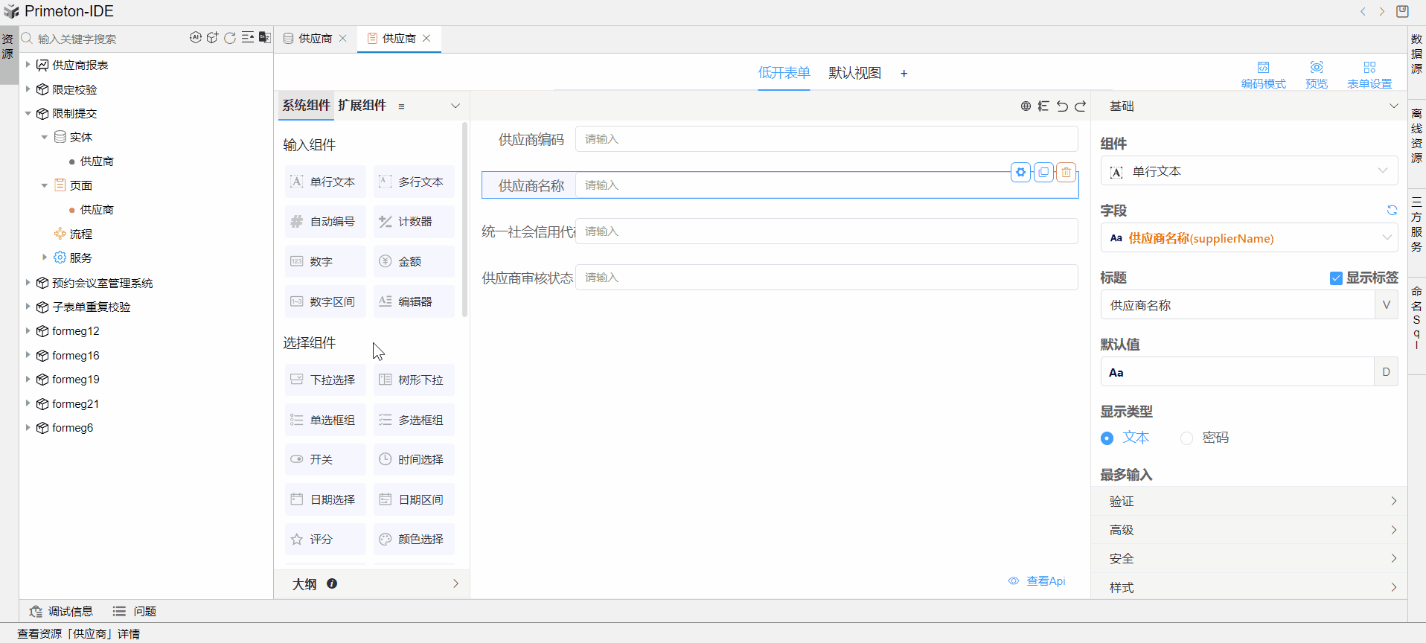Click the 供应商编码 input field
The image size is (1426, 643).
tap(826, 139)
